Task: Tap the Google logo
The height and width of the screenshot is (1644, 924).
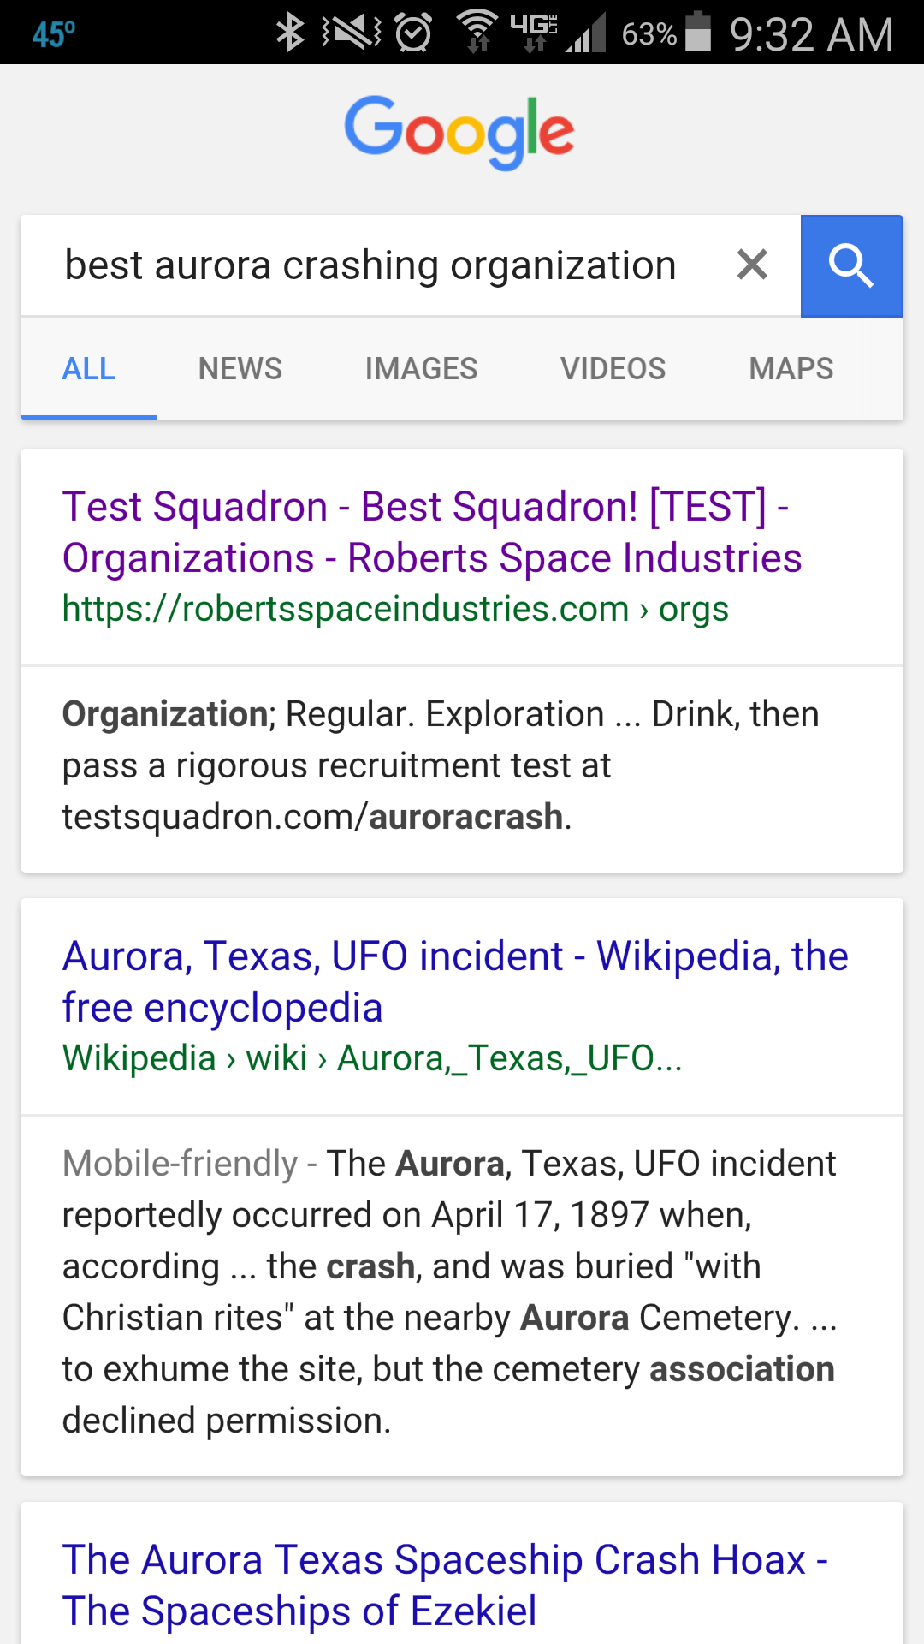Action: [459, 132]
